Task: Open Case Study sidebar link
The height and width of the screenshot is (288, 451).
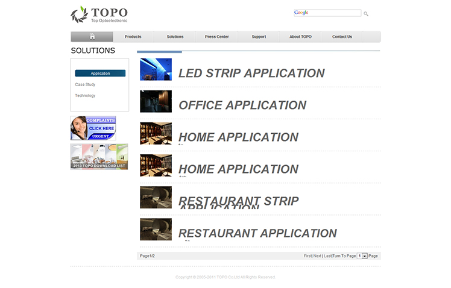Action: 85,84
